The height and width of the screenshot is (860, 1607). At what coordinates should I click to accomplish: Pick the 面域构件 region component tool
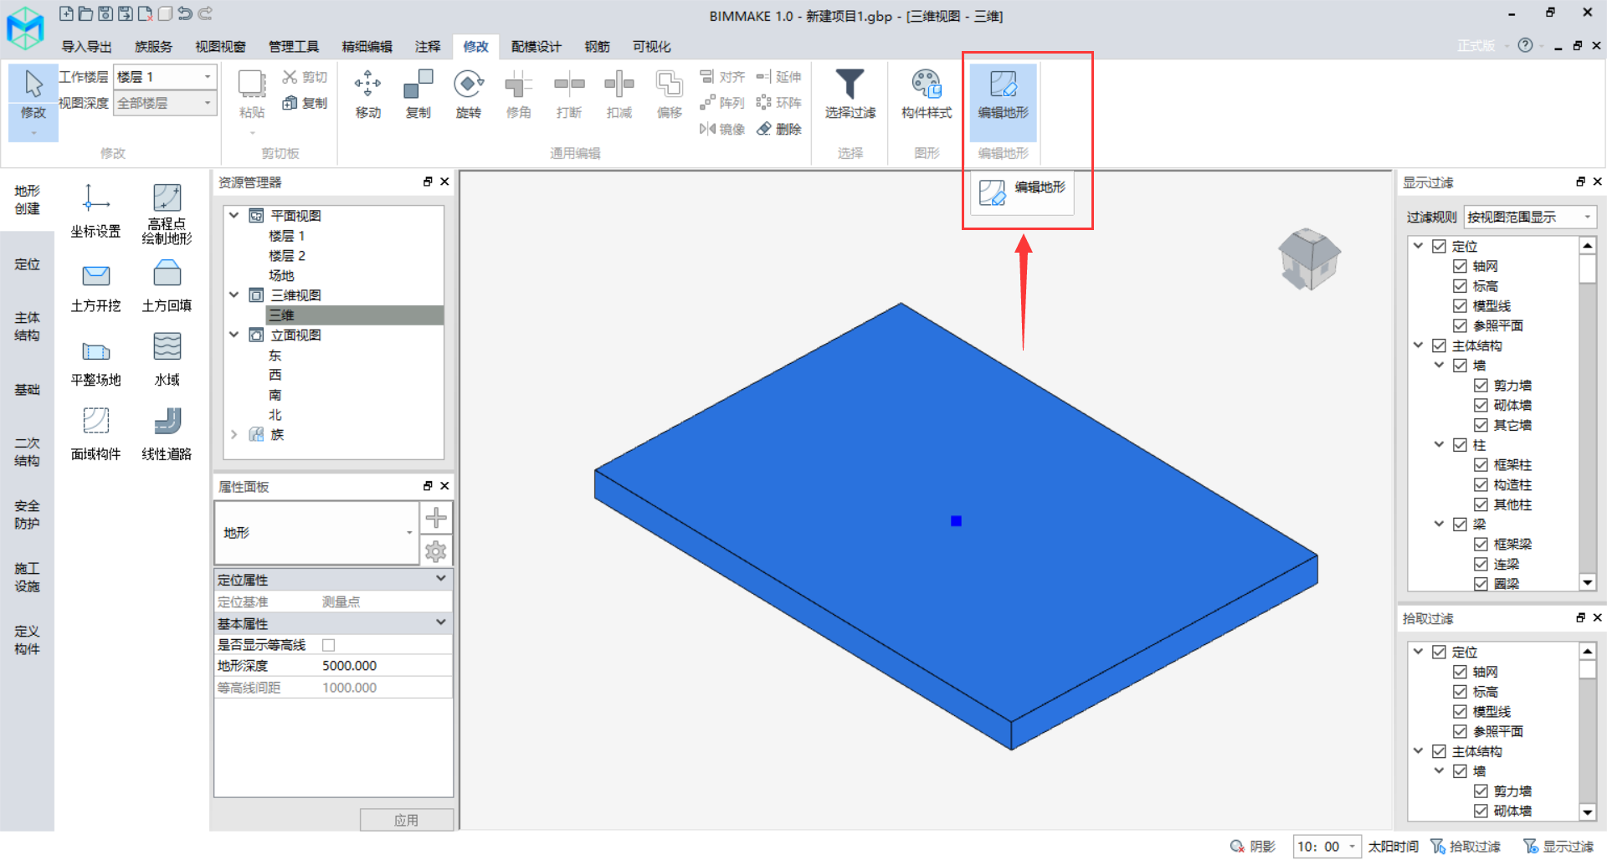tap(95, 434)
